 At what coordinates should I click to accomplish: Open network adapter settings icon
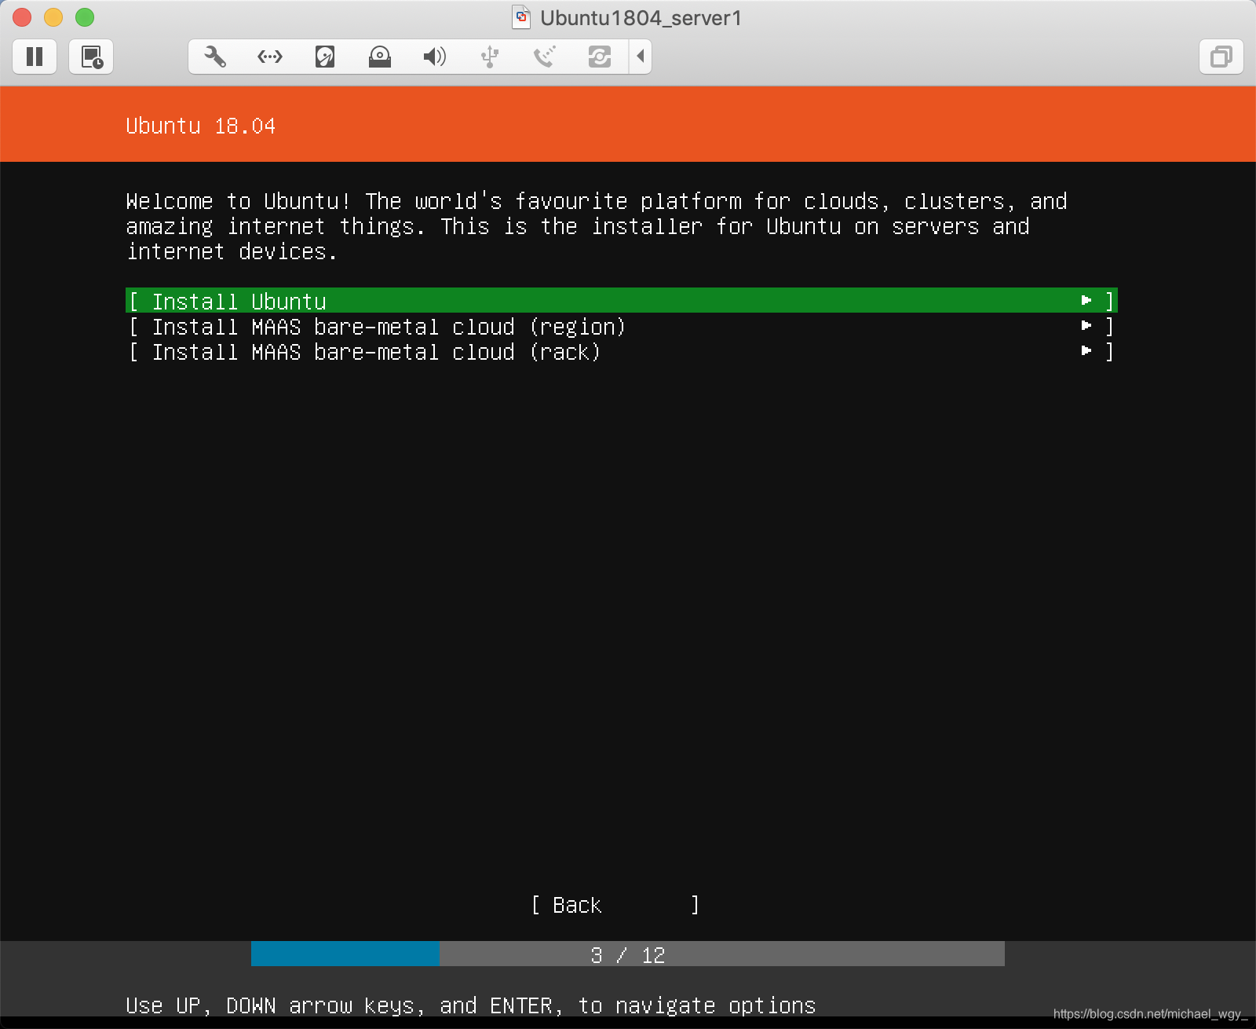coord(270,57)
